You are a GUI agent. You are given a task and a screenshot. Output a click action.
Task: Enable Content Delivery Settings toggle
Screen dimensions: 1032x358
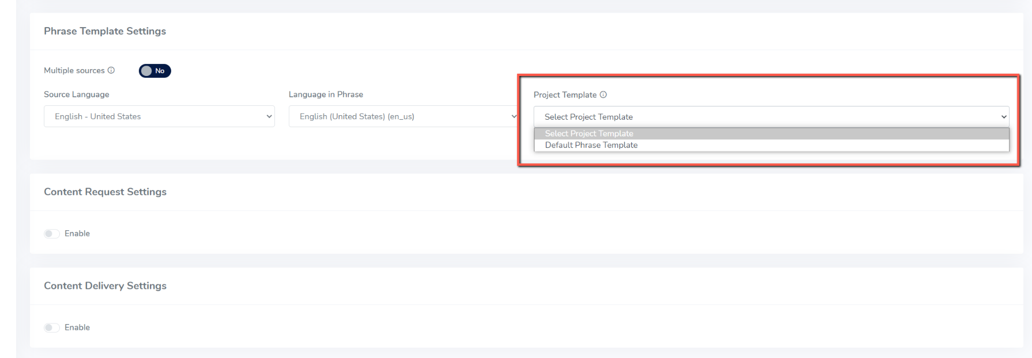[52, 327]
